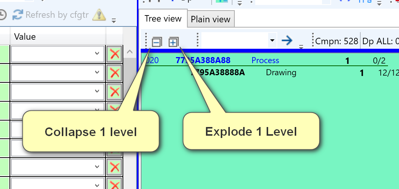Click the Drawing type label

(281, 73)
